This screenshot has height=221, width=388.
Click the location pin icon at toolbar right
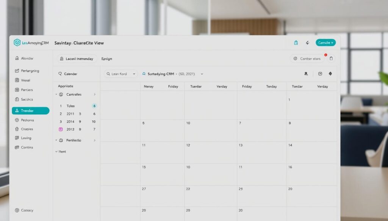pyautogui.click(x=330, y=74)
